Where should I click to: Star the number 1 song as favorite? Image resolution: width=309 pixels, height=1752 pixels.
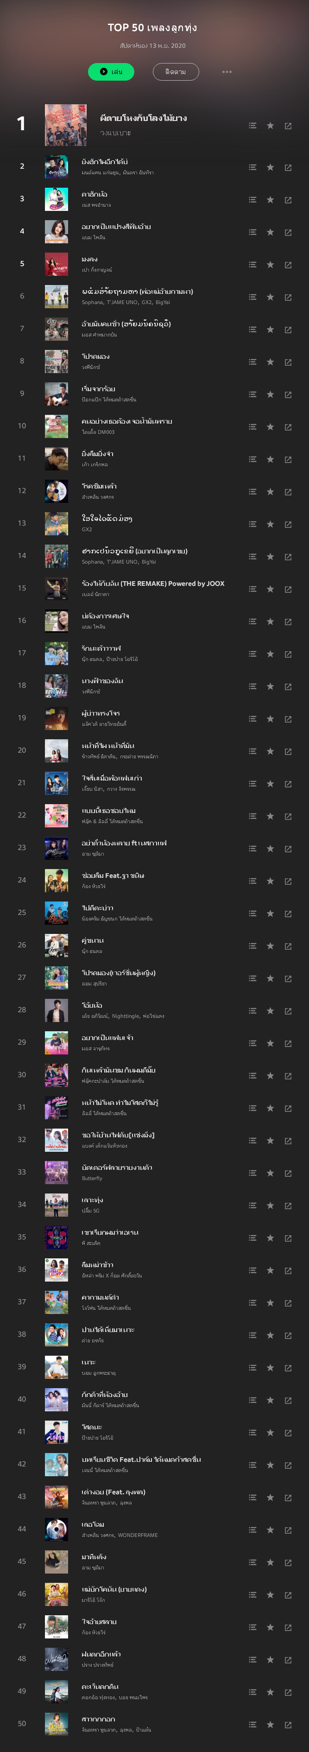point(270,125)
